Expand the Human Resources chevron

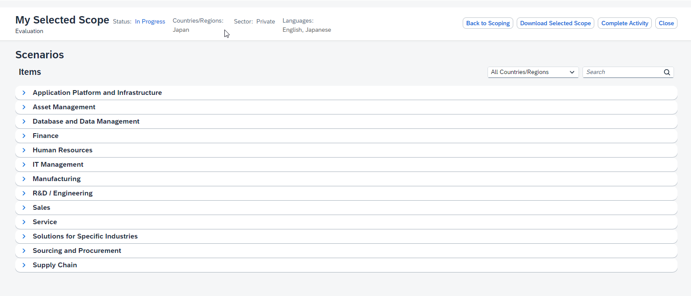point(24,150)
